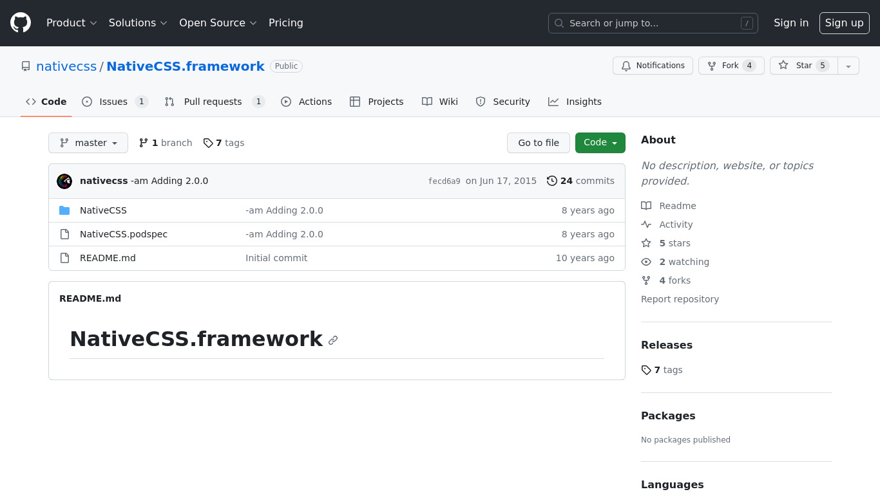Click the anchor link icon next to README heading
880x494 pixels.
tap(333, 340)
